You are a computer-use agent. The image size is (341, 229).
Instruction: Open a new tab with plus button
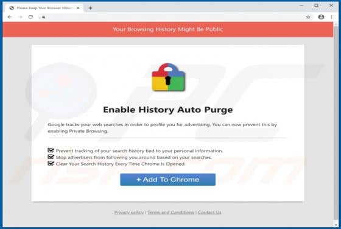coord(90,8)
